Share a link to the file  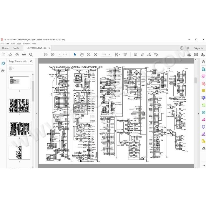(x=189, y=54)
